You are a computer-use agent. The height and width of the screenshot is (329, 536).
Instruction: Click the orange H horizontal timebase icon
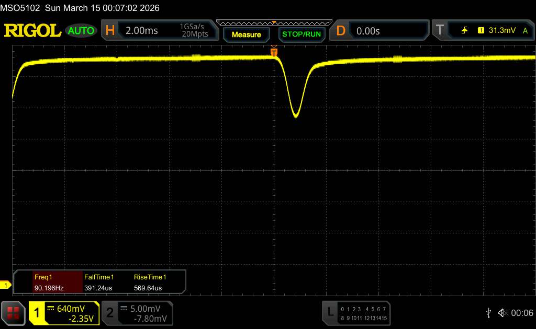click(x=110, y=31)
